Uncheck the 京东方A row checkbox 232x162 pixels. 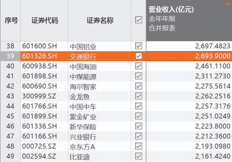tap(138, 146)
